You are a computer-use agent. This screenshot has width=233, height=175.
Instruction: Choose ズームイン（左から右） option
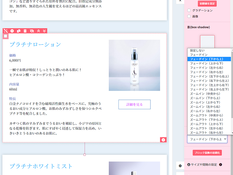click(x=209, y=107)
